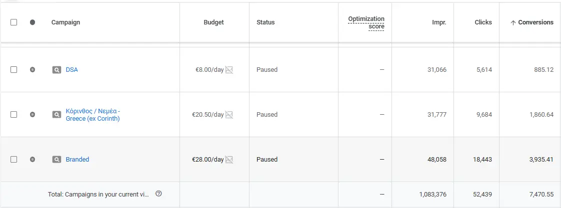Click the search campaign icon beside Branded

point(57,160)
